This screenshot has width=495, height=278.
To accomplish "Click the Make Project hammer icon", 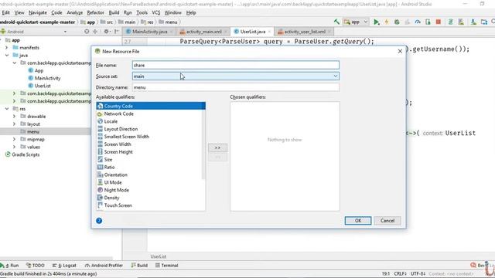I will 336,22.
